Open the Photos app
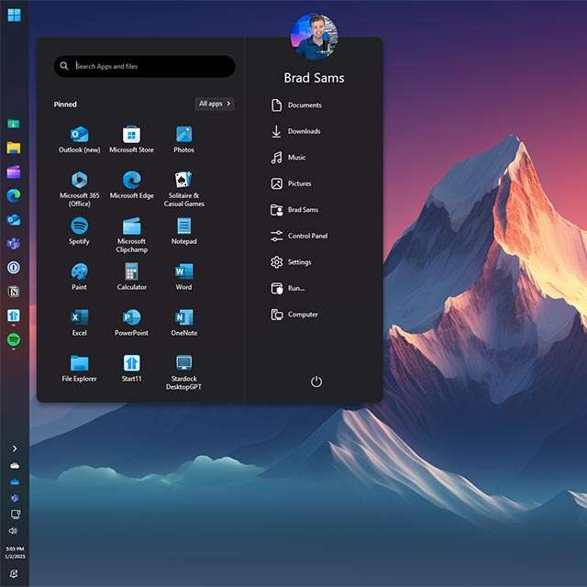 [x=183, y=139]
